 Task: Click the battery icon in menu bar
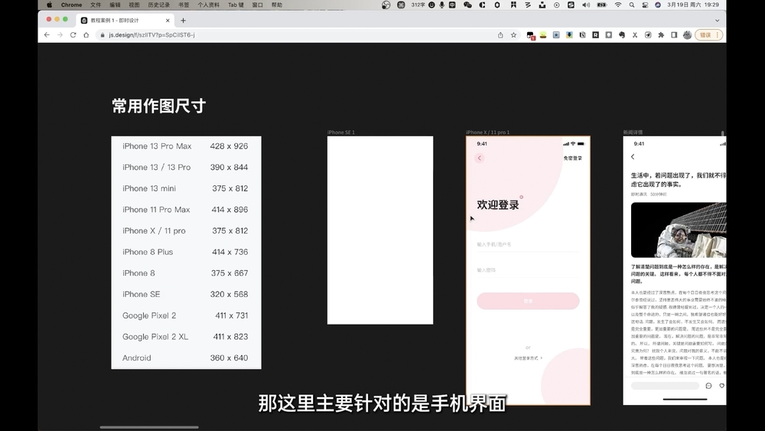[x=602, y=5]
